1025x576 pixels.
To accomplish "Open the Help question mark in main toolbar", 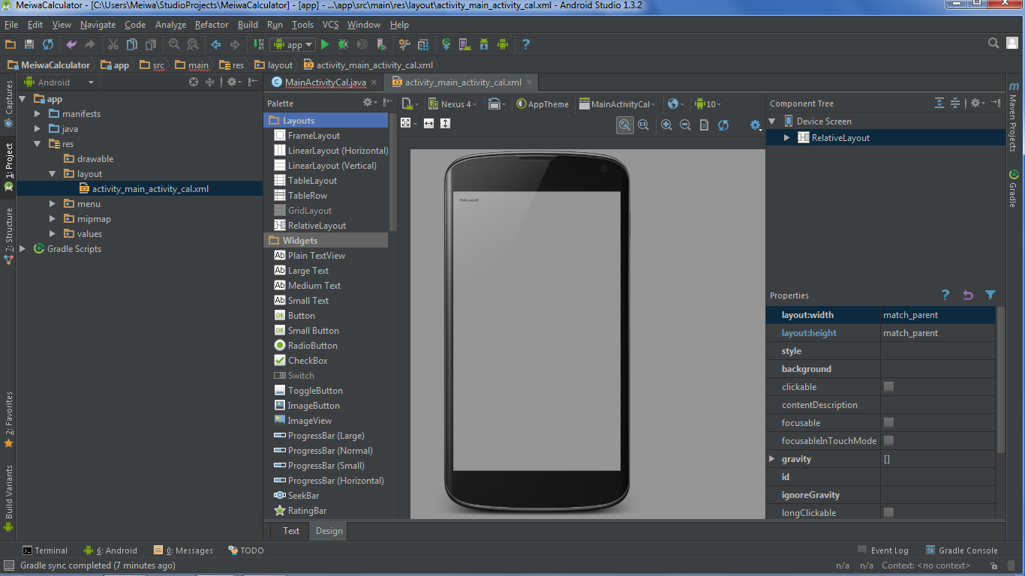I will 526,44.
